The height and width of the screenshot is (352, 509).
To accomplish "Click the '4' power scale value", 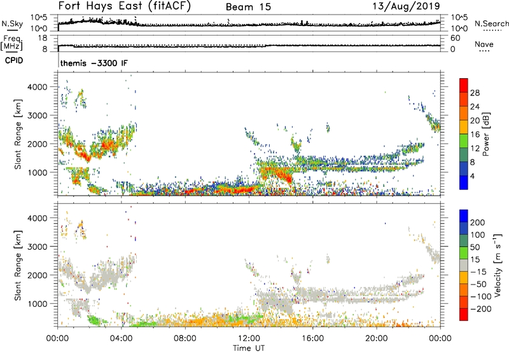I will coord(472,176).
